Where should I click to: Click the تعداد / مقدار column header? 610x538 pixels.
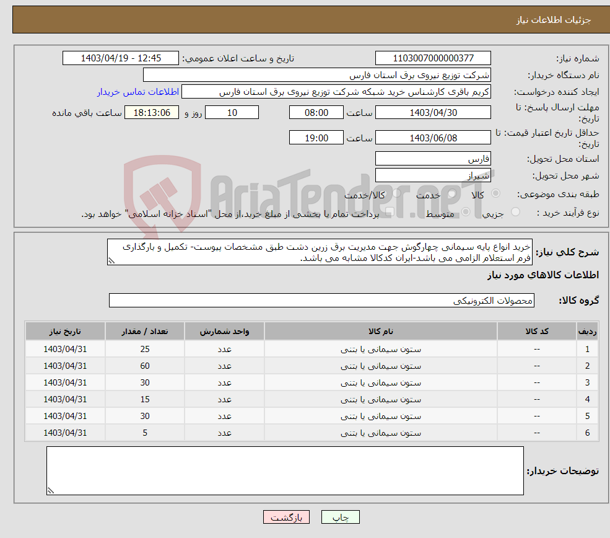point(145,331)
